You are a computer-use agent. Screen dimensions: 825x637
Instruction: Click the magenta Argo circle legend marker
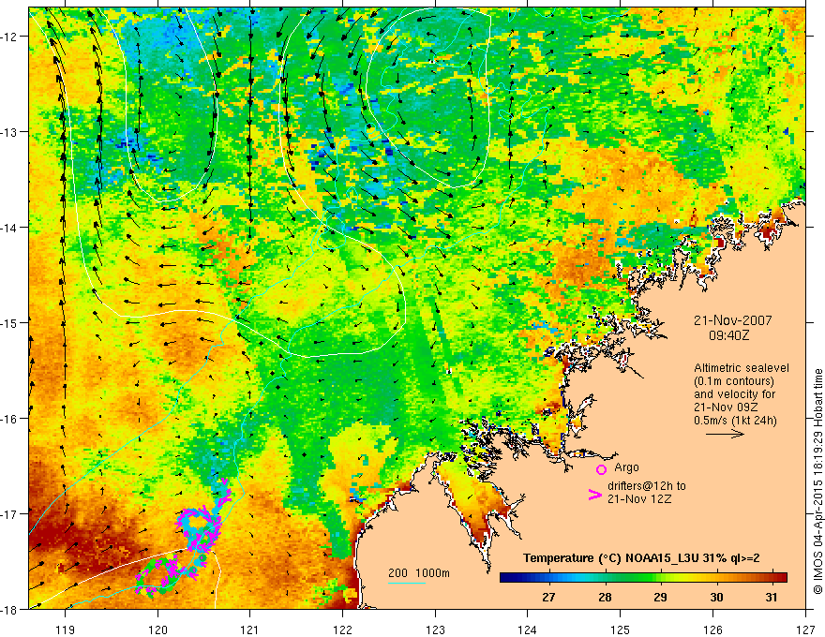coord(601,469)
